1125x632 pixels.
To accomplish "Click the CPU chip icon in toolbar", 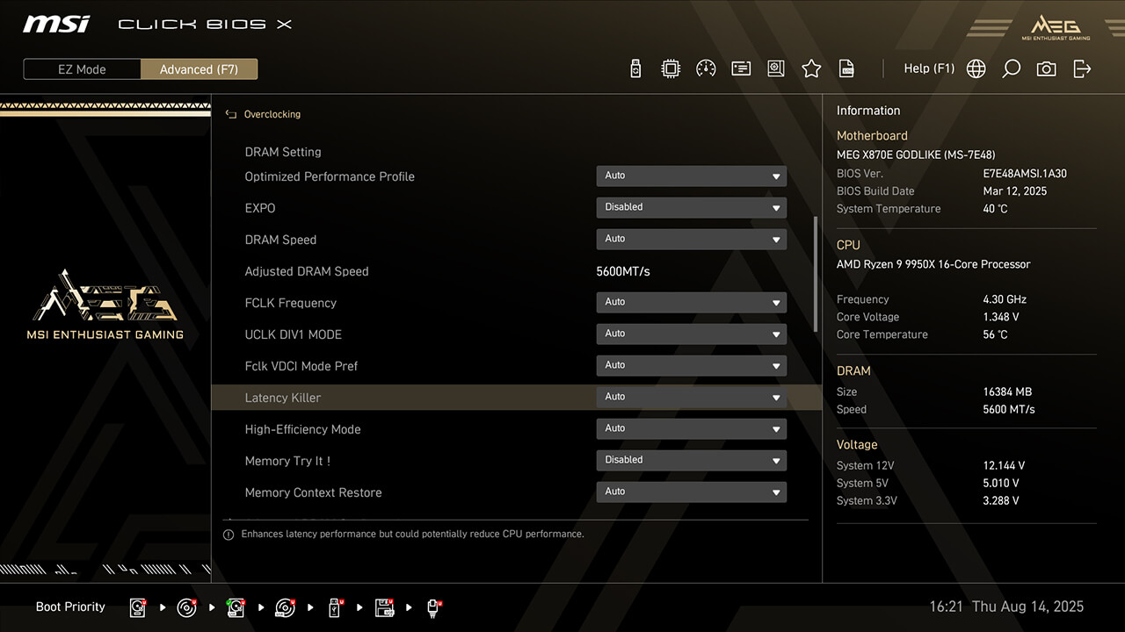I will point(671,68).
